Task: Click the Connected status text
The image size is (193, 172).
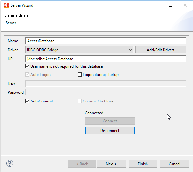Action: pyautogui.click(x=94, y=113)
